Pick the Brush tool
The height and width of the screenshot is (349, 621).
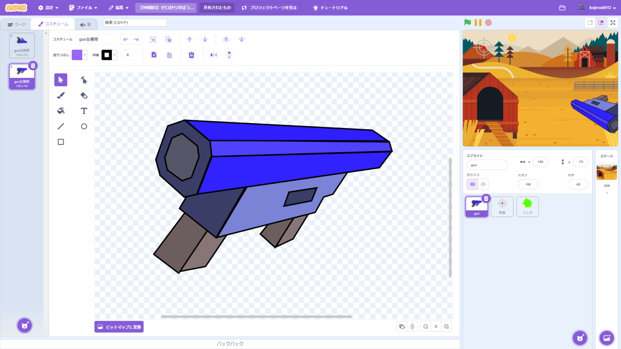click(x=61, y=95)
